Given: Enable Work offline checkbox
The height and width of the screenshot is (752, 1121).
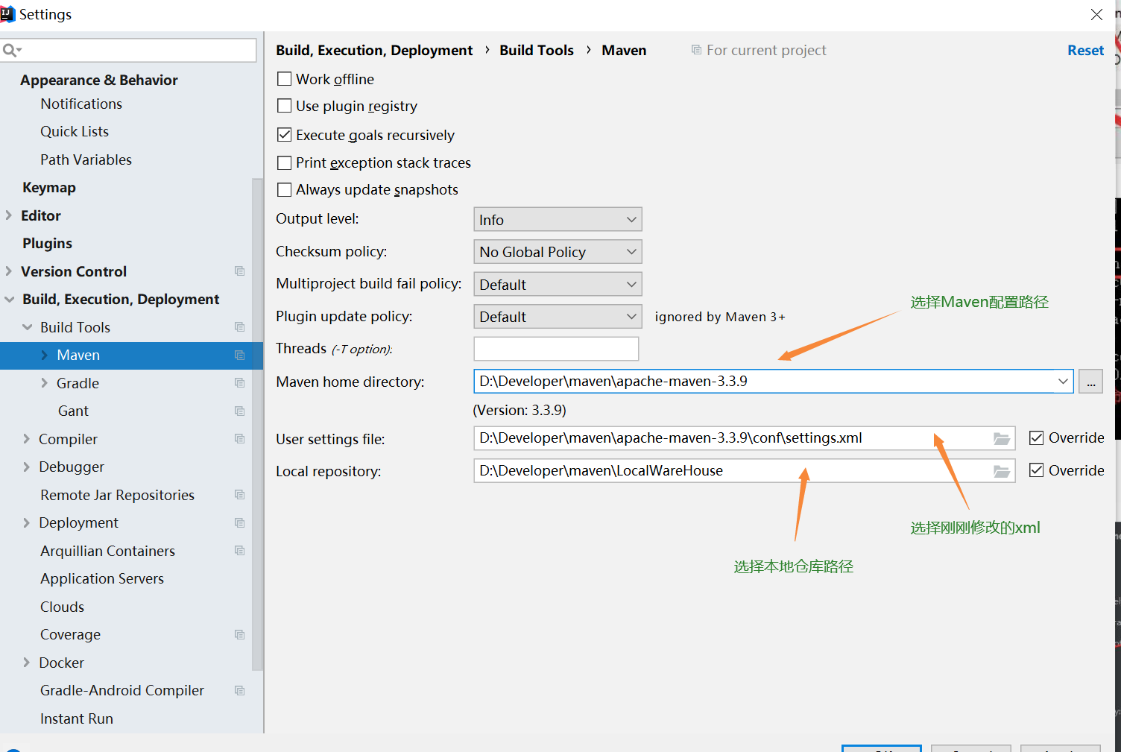Looking at the screenshot, I should (284, 79).
